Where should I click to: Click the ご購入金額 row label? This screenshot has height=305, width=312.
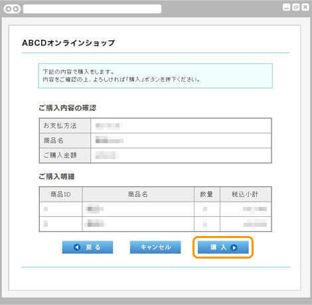click(60, 155)
